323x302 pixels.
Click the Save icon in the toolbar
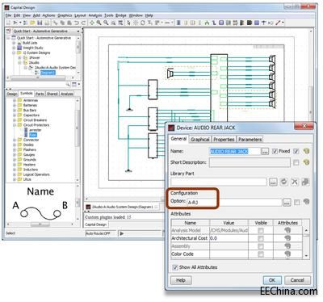tap(40, 23)
